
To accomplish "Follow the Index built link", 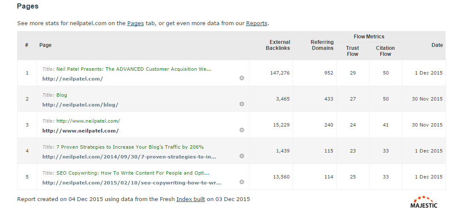I will pos(191,199).
